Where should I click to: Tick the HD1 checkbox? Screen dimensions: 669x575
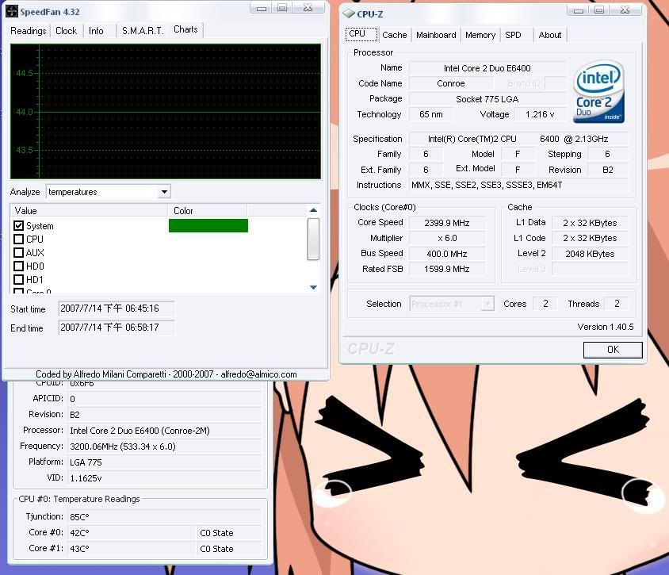[x=18, y=280]
